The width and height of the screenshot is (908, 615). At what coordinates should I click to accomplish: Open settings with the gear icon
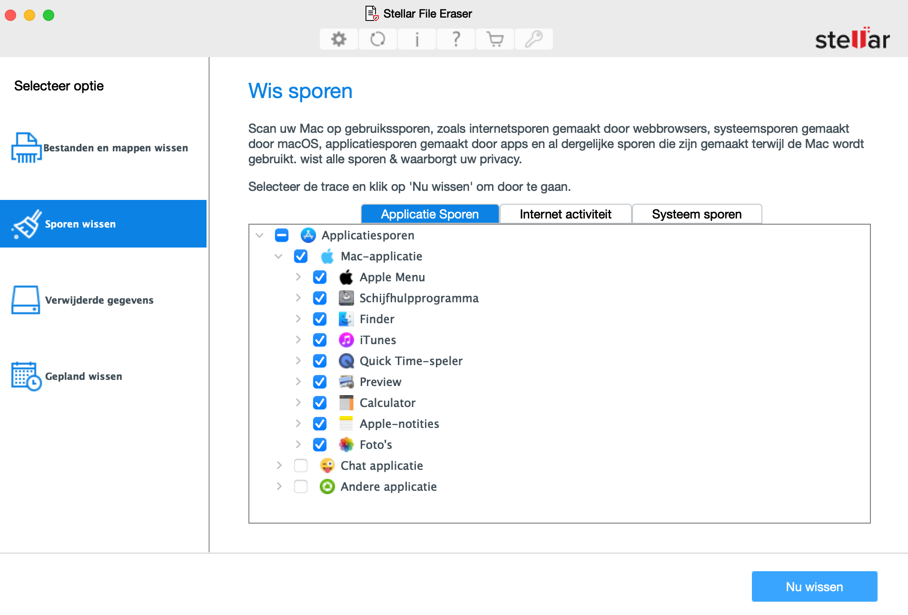pos(339,39)
